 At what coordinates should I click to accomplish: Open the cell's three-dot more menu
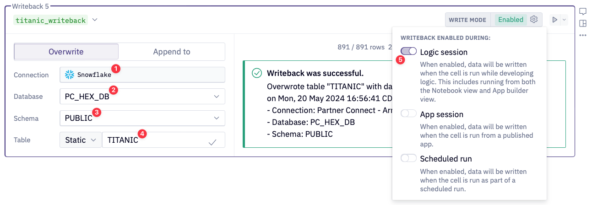click(583, 35)
